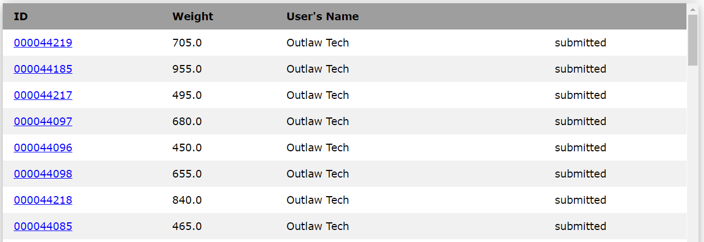Click the Weight column header
Viewport: 704px width, 242px height.
coord(192,16)
